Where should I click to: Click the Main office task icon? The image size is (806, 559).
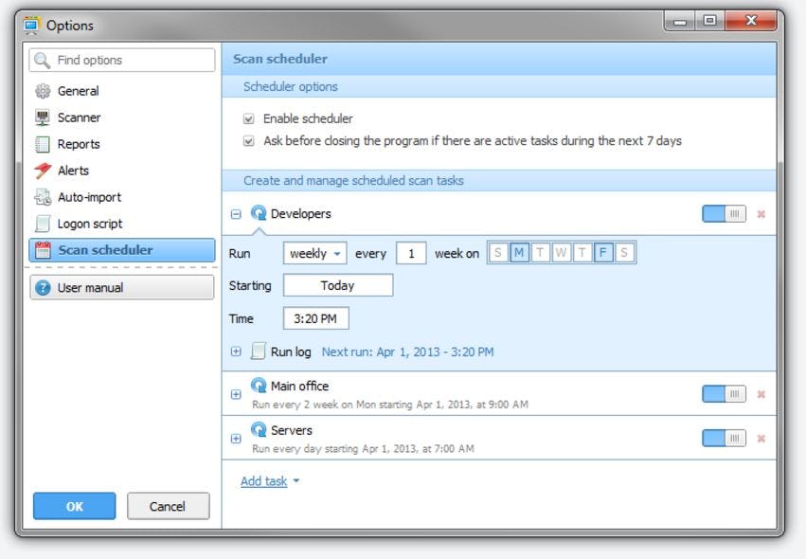[x=259, y=386]
